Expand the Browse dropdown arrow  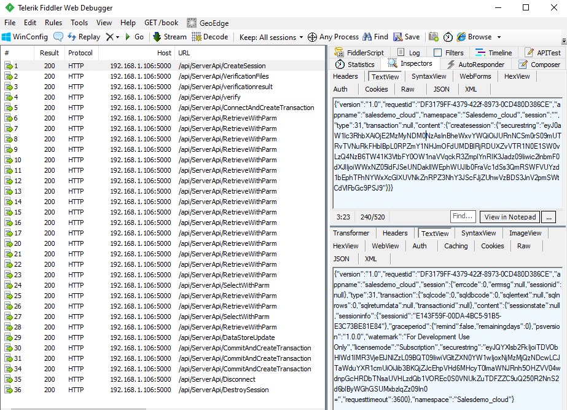point(499,37)
